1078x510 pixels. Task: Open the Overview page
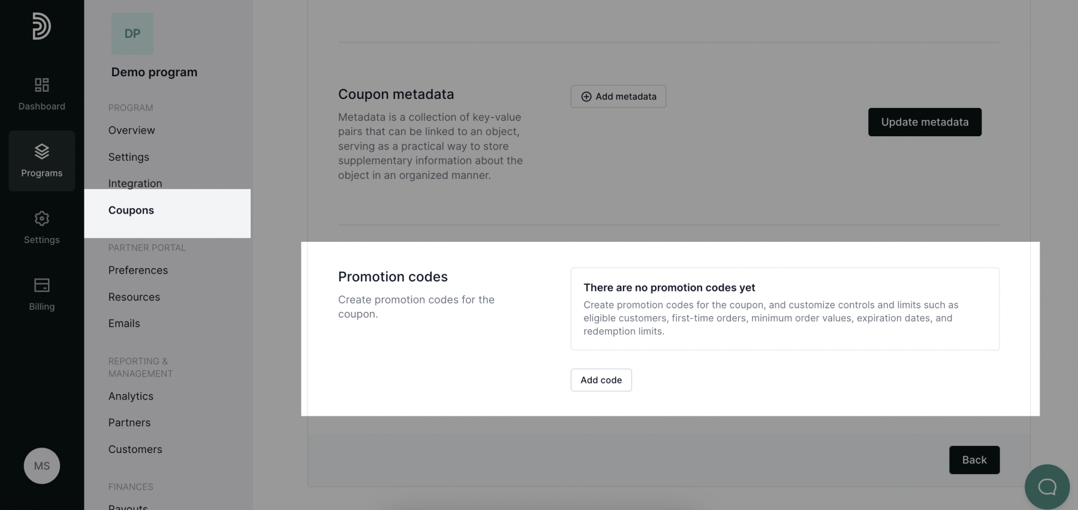pyautogui.click(x=131, y=130)
